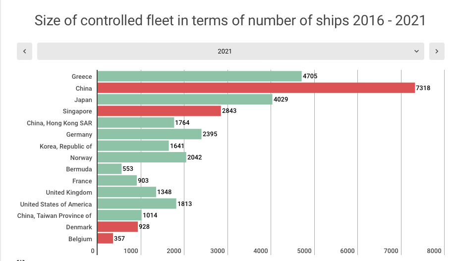Click the next year arrow button
This screenshot has height=261, width=455.
click(436, 51)
